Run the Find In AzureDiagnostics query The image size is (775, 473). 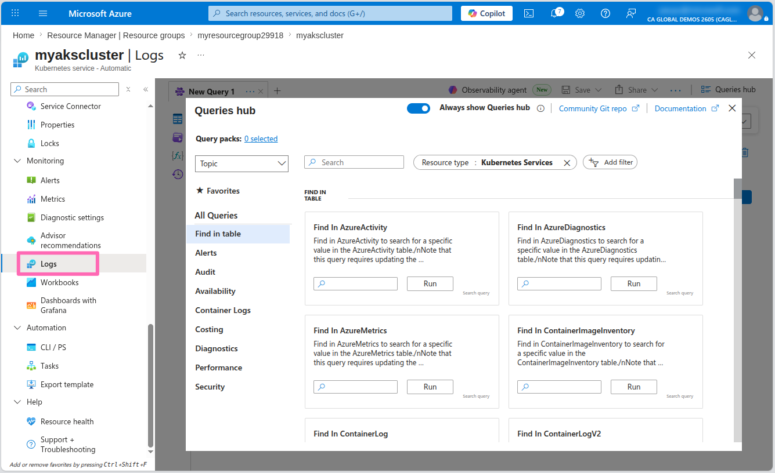pyautogui.click(x=634, y=284)
